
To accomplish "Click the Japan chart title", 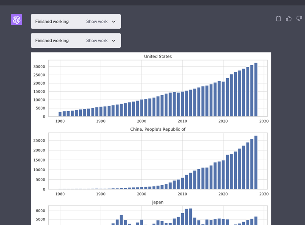I will (x=158, y=202).
